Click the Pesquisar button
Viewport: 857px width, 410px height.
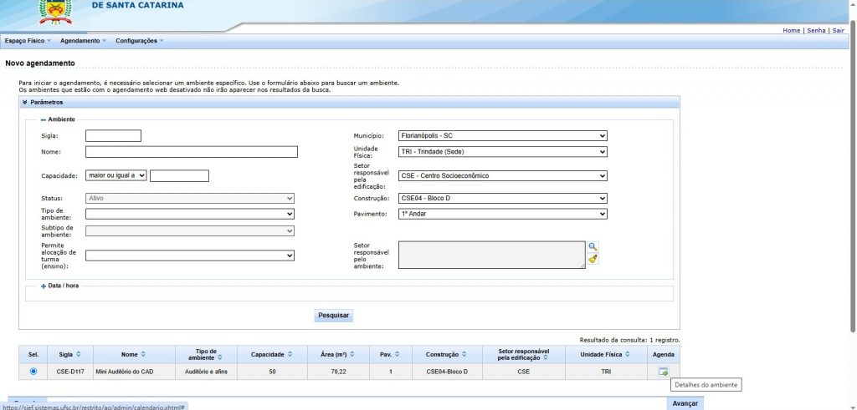pyautogui.click(x=334, y=316)
